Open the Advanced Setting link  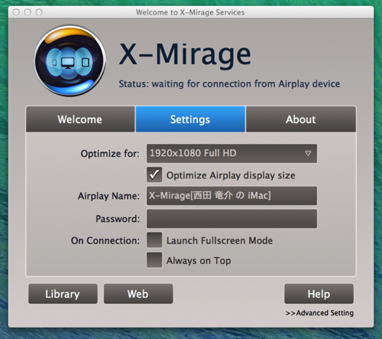click(319, 313)
